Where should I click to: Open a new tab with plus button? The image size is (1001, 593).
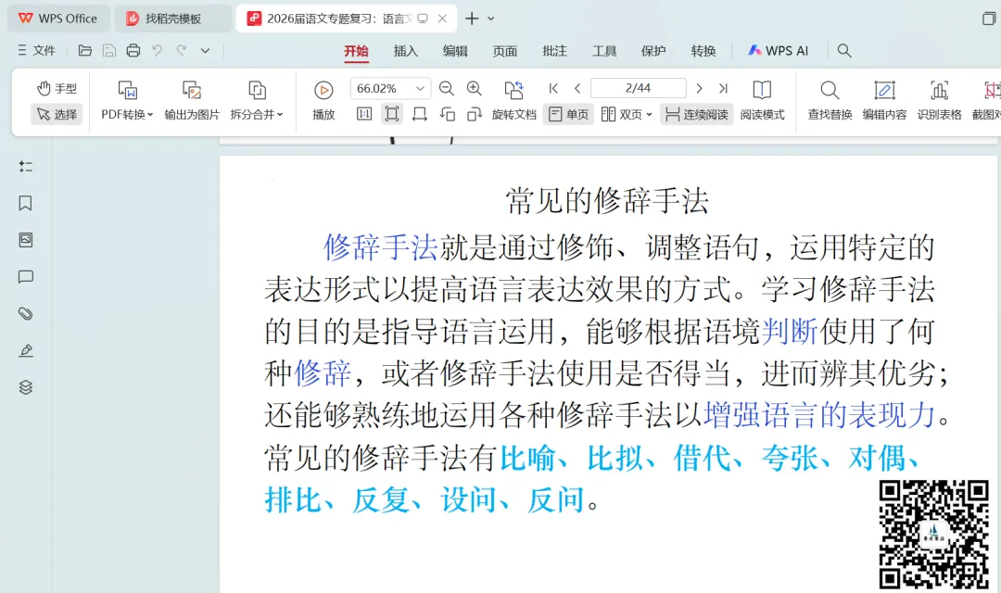tap(472, 19)
